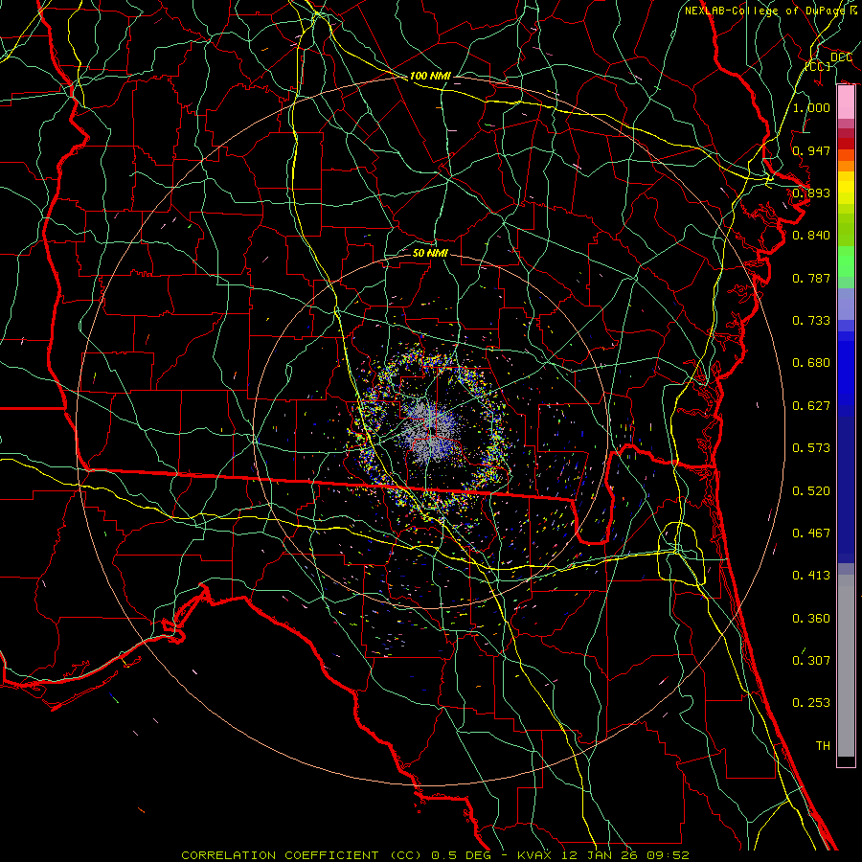Screen dimensions: 862x862
Task: Click the 0.520 color scale label
Action: (x=811, y=490)
